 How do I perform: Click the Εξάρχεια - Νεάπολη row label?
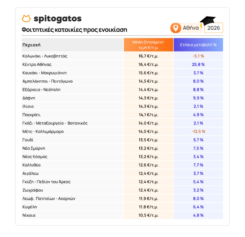41,90
